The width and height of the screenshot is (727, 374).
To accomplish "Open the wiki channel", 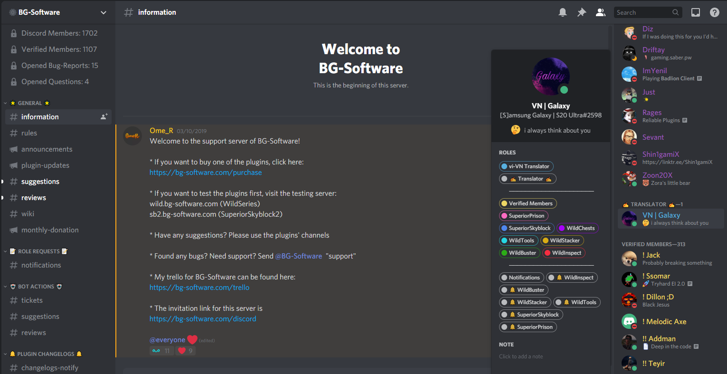I will [58, 214].
